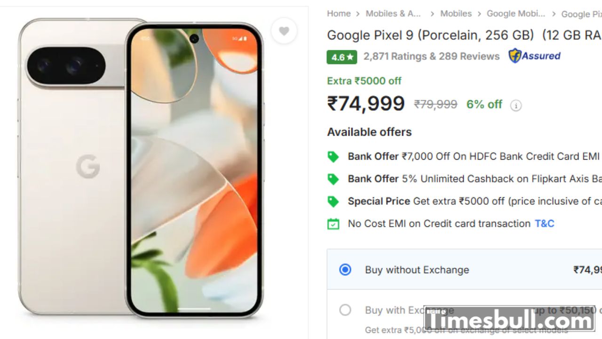
Task: Add product to wishlist via heart icon
Action: coord(284,31)
